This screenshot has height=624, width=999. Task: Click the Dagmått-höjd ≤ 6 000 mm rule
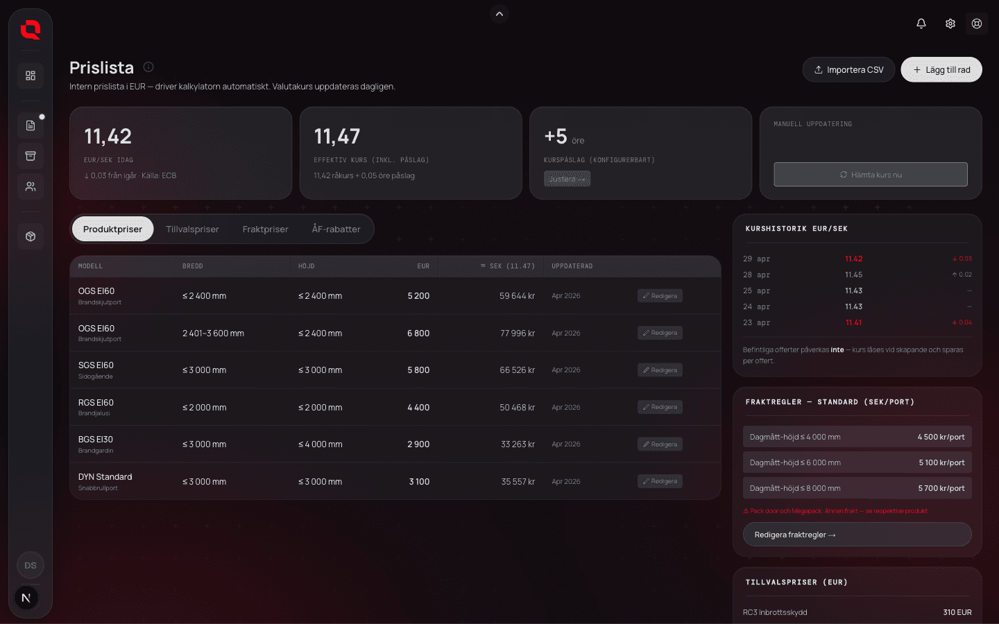[x=857, y=462]
